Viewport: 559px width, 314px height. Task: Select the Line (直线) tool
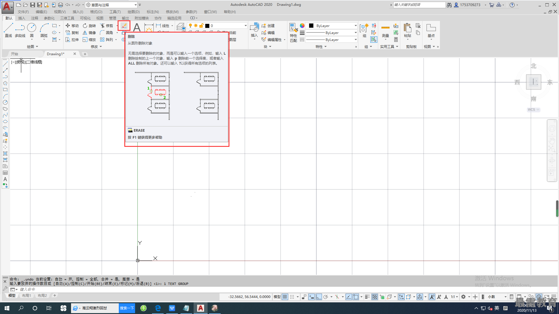point(8,30)
